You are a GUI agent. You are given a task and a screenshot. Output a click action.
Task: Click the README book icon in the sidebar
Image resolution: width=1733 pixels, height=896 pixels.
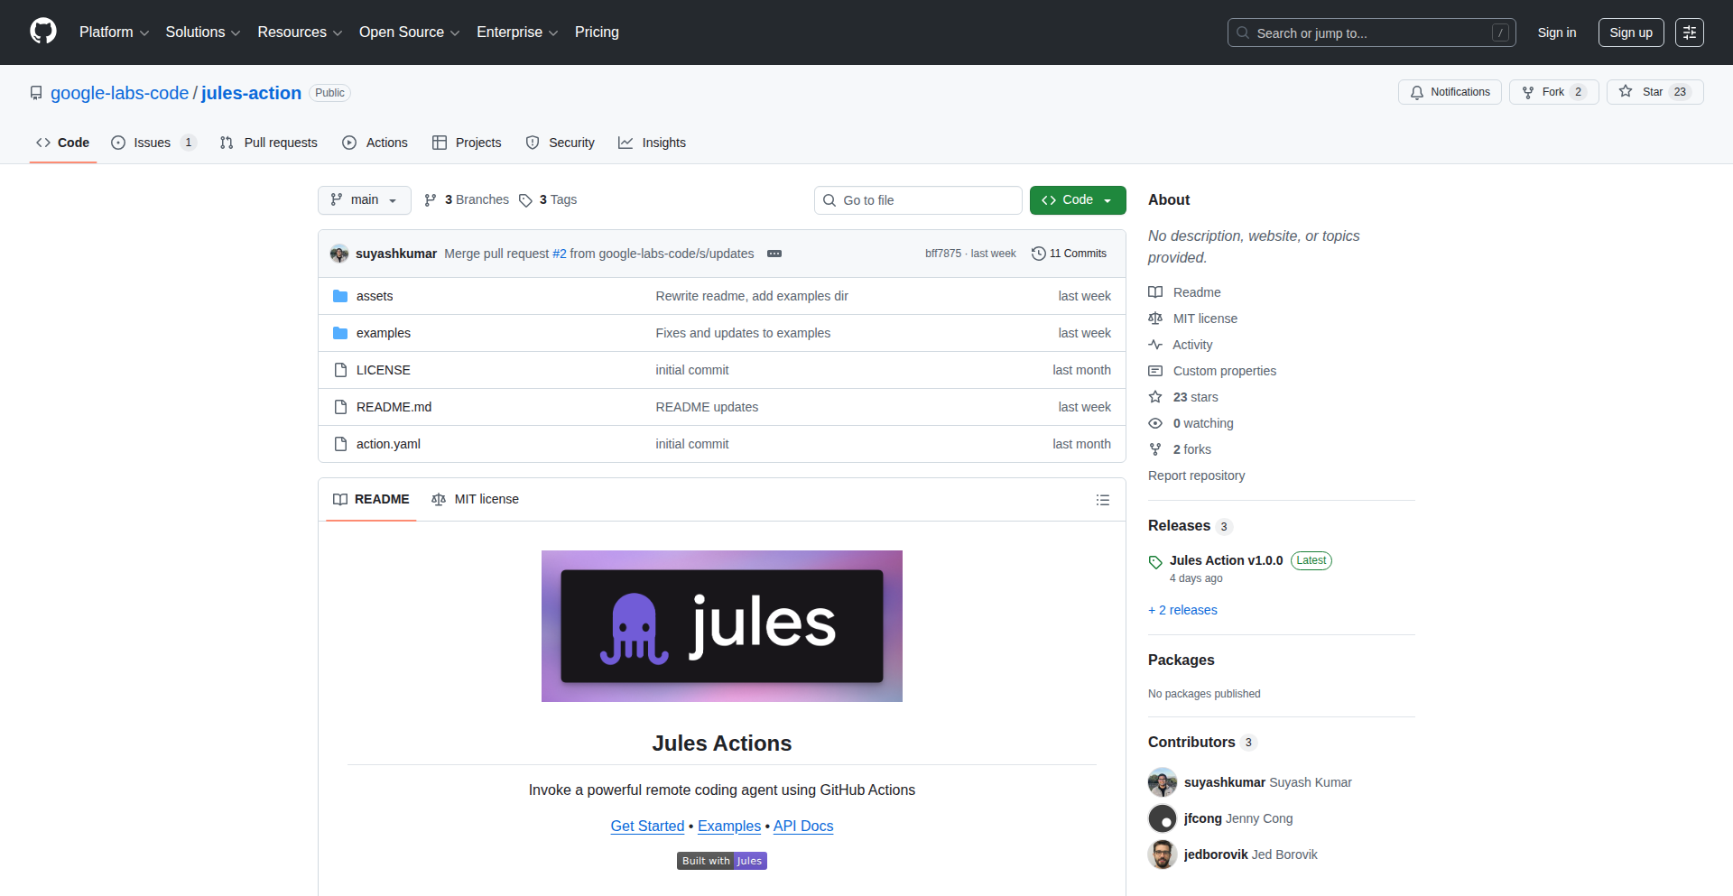tap(1155, 291)
